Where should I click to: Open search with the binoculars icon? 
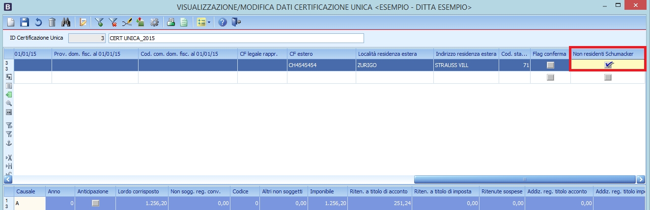click(x=66, y=22)
